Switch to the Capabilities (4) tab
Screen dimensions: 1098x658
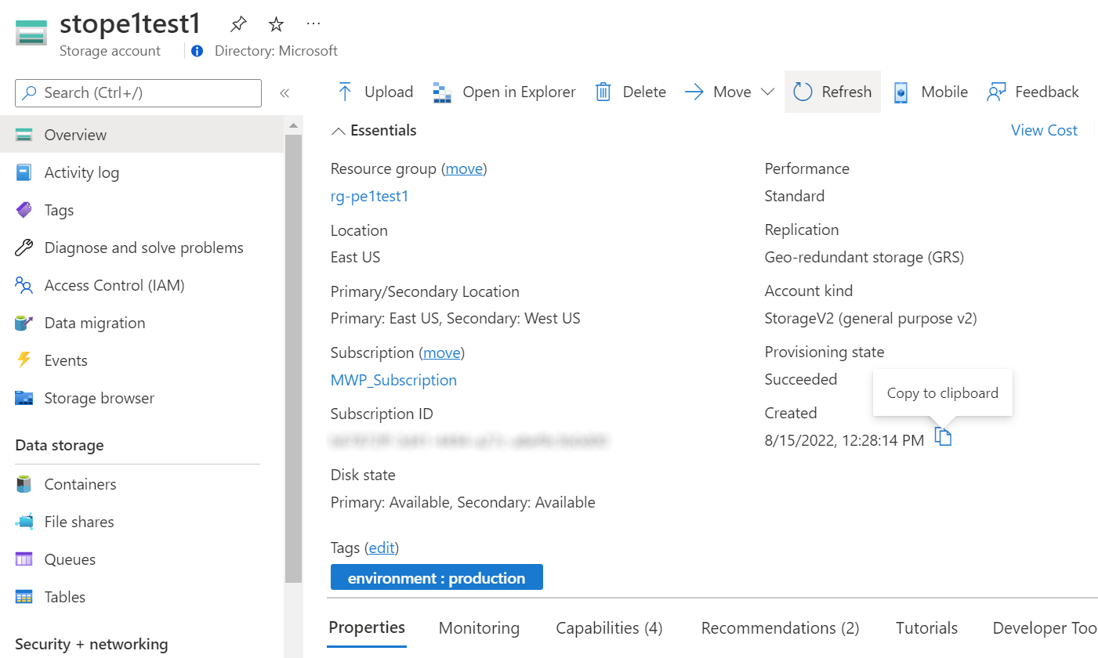pos(609,628)
